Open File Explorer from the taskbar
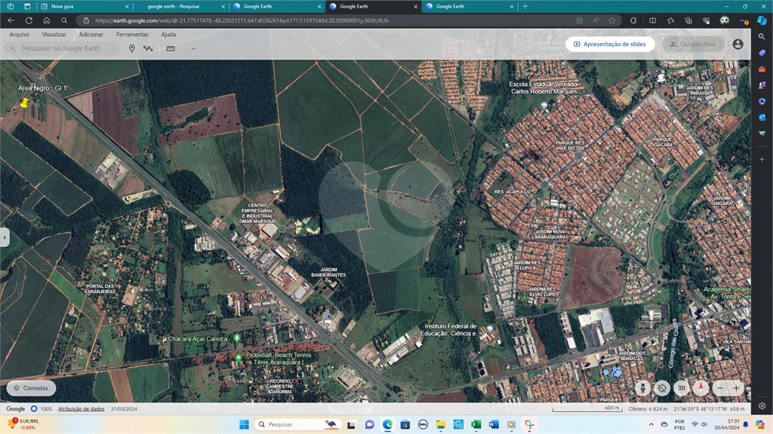Viewport: 773px width, 434px height. (x=440, y=424)
